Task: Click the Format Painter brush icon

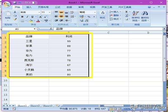Action: 15,19
